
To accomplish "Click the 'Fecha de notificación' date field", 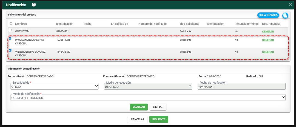I will point(241,87).
